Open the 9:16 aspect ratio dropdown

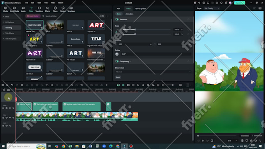[232, 140]
